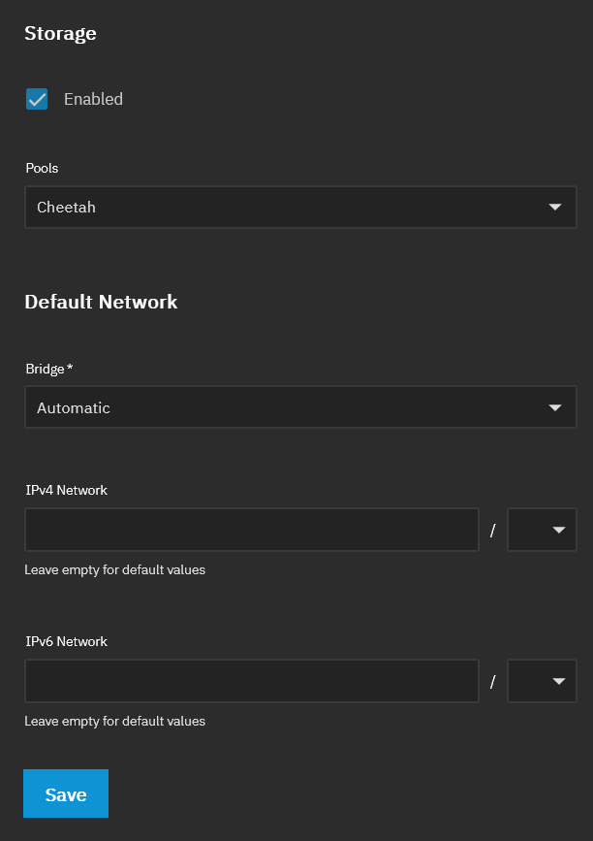This screenshot has height=841, width=593.
Task: Click the arrow icon in Pools selector
Action: click(555, 207)
